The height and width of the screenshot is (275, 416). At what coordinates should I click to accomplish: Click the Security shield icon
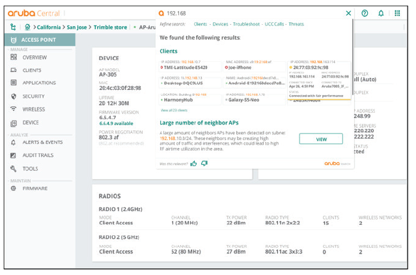click(x=14, y=96)
